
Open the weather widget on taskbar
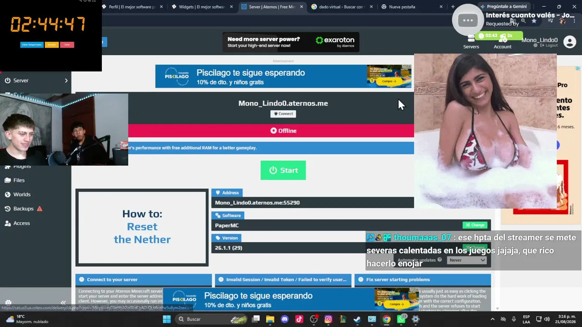[x=27, y=319]
